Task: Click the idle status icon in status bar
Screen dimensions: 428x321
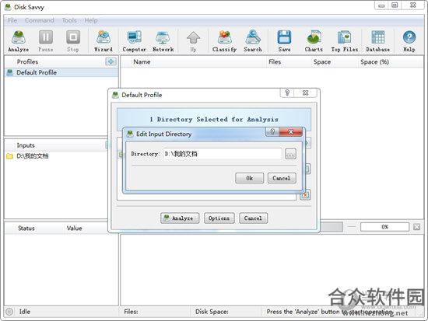Action: [9, 312]
